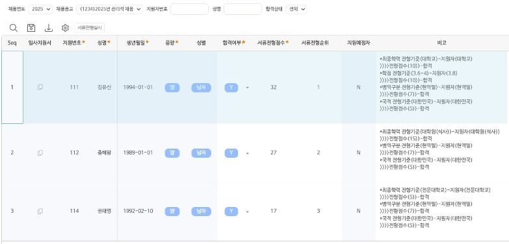This screenshot has width=509, height=244.
Task: Click document score 17
Action: (273, 212)
